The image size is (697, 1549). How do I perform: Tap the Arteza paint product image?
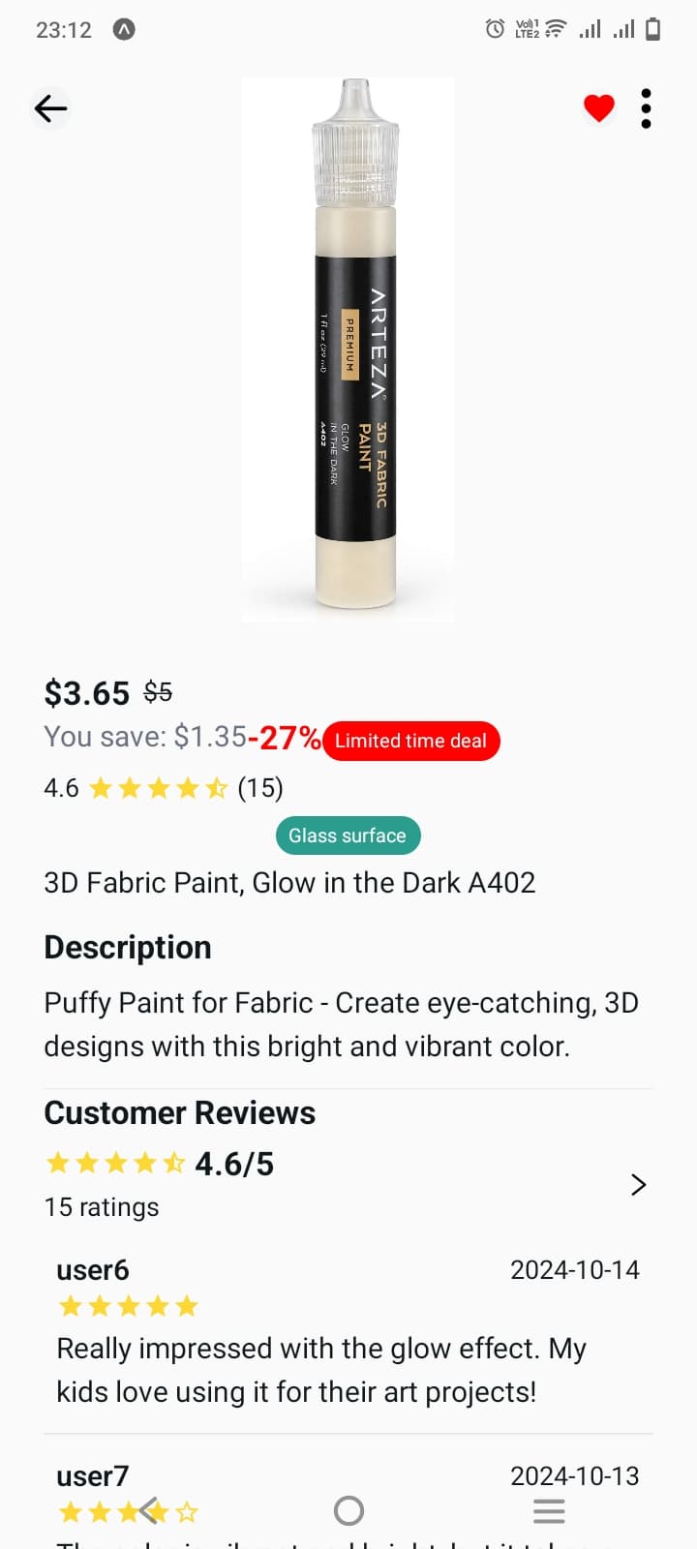[x=348, y=349]
